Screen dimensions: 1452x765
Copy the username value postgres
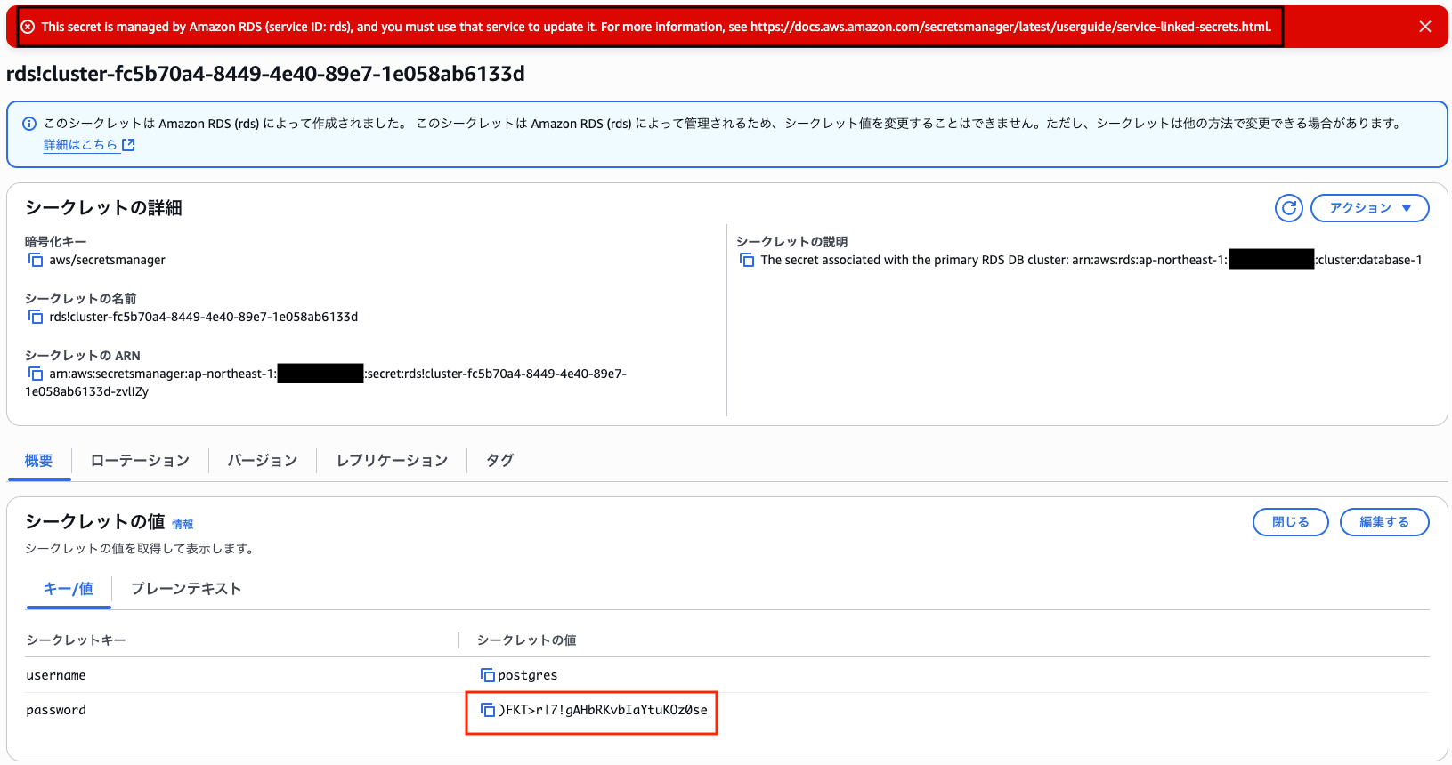(487, 675)
